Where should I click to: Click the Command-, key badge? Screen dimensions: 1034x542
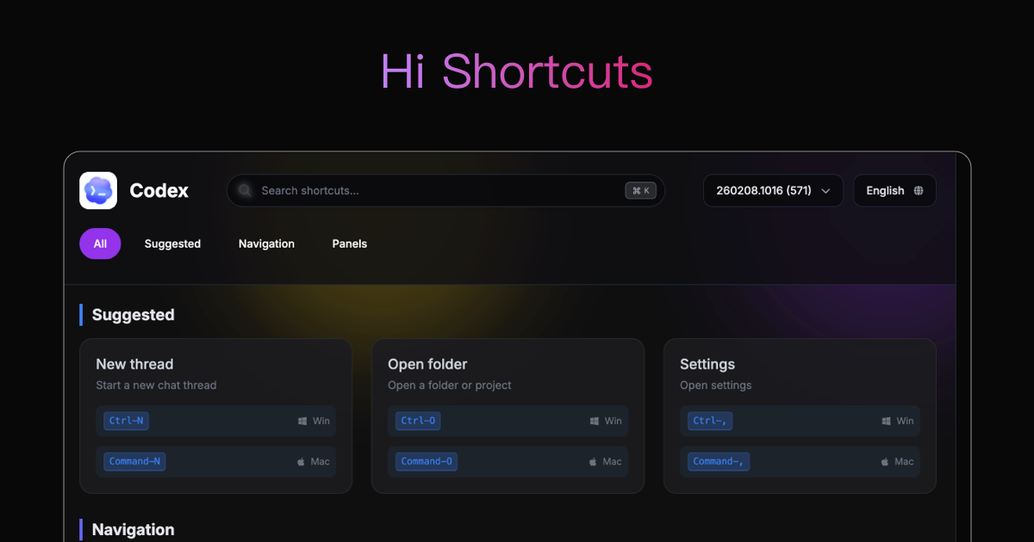point(719,461)
